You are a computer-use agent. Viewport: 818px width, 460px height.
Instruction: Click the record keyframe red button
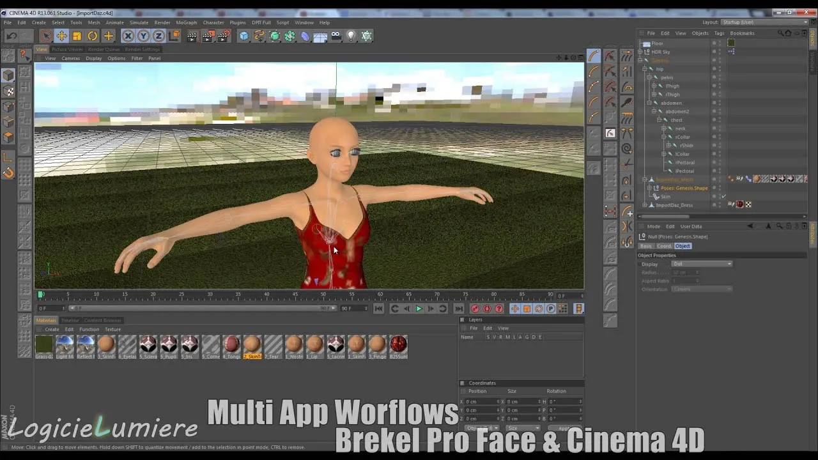click(475, 309)
